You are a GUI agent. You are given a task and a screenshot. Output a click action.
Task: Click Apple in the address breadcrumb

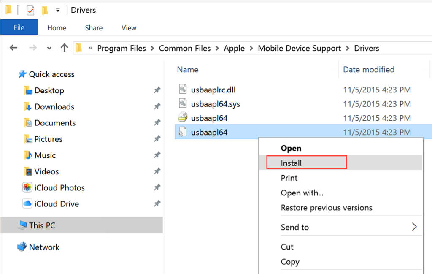pyautogui.click(x=234, y=48)
